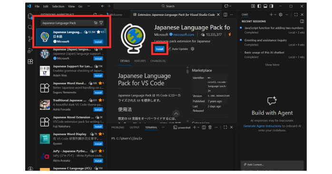
Task: Expand the new terminal launch profile dropdown
Action: click(198, 127)
